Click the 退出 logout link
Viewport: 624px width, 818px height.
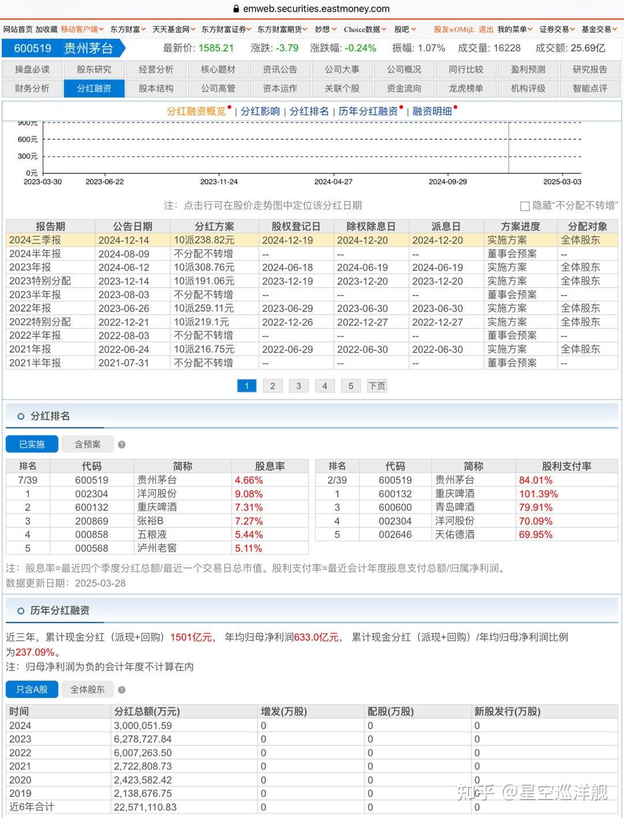(486, 29)
